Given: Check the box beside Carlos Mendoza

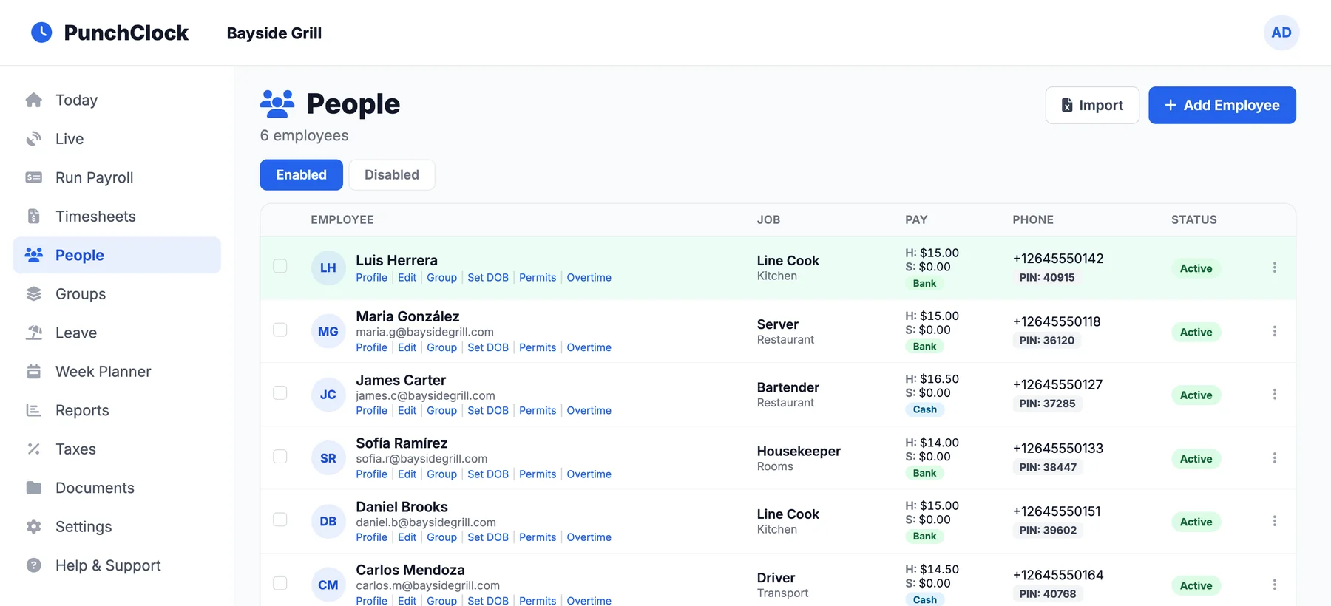Looking at the screenshot, I should point(280,583).
